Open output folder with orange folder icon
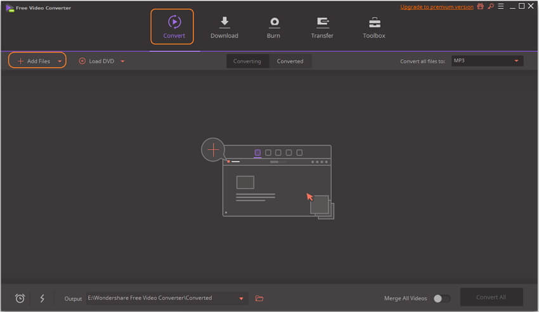539x312 pixels. click(x=259, y=298)
